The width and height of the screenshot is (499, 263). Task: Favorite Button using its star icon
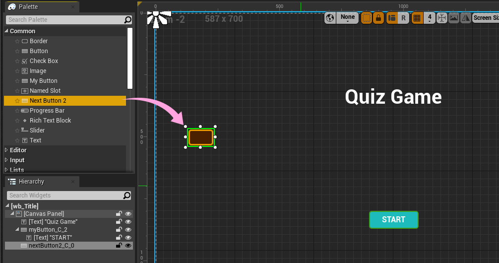point(17,51)
